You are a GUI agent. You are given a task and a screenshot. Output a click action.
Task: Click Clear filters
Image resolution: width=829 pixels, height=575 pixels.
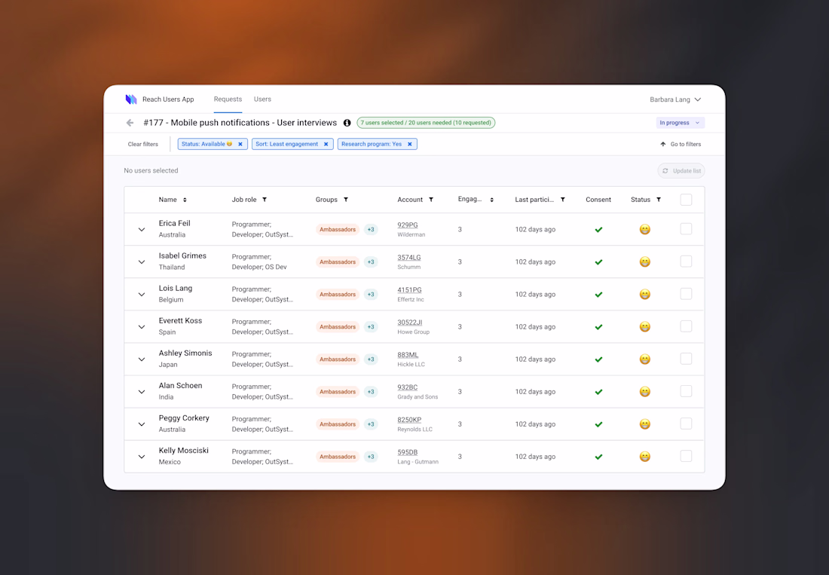point(142,144)
